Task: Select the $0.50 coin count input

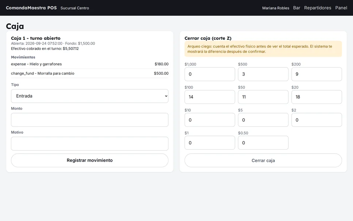Action: click(x=263, y=143)
